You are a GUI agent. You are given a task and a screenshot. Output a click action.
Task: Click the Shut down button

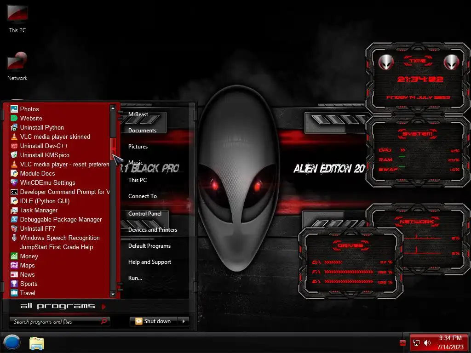tap(154, 321)
